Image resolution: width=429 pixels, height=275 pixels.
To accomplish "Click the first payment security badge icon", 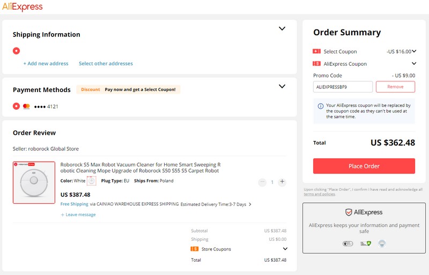I will click(x=347, y=243).
